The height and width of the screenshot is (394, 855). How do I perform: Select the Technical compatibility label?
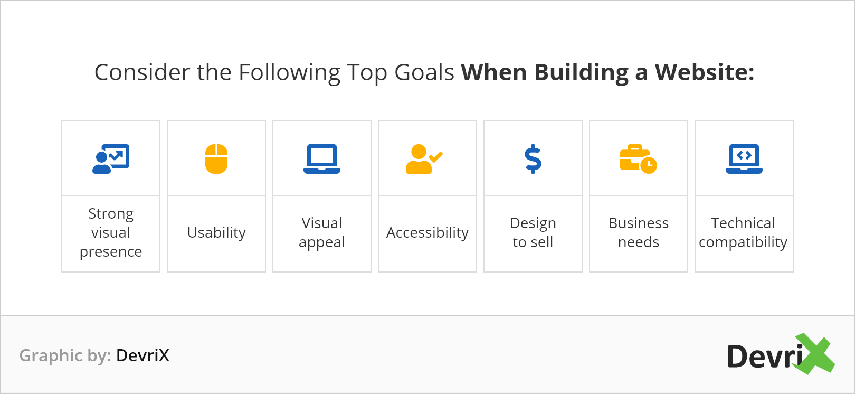743,232
